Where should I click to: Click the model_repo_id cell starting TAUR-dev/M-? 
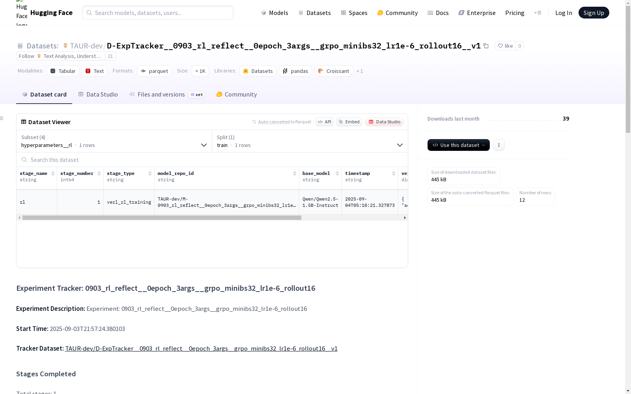[x=227, y=202]
